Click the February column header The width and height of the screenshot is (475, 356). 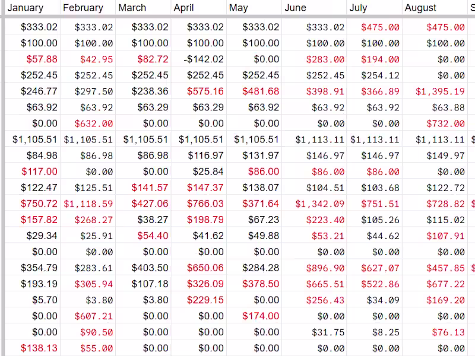pos(87,8)
